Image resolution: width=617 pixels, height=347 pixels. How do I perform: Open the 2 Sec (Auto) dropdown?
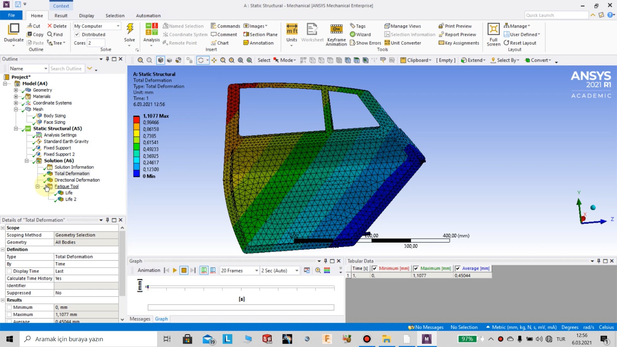click(x=280, y=271)
